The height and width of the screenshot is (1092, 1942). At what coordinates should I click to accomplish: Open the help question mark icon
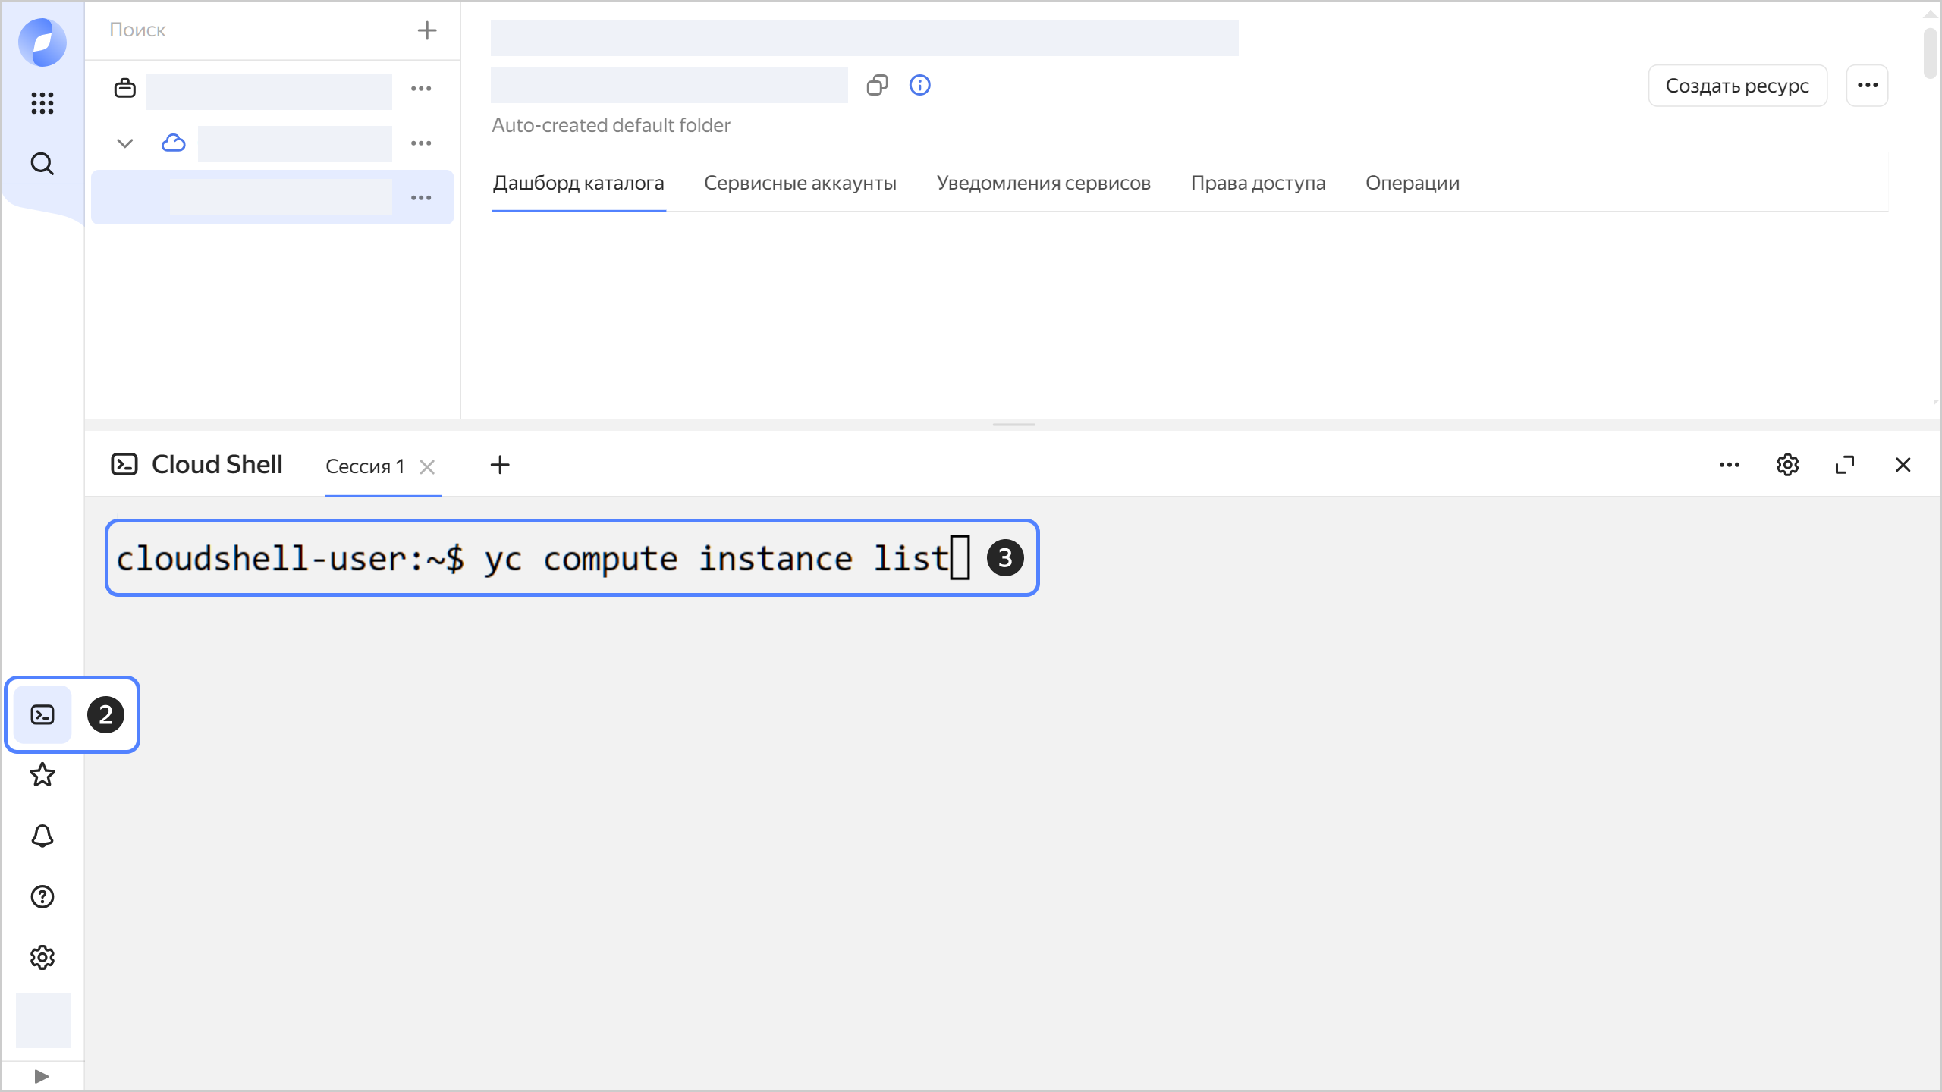pyautogui.click(x=42, y=896)
